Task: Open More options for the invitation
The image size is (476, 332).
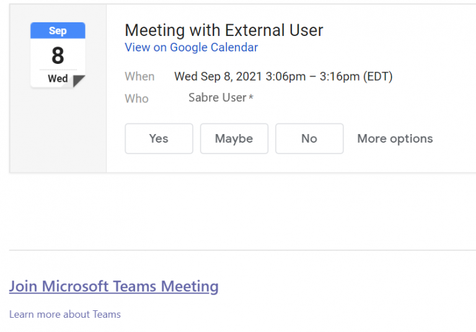Action: coord(395,138)
